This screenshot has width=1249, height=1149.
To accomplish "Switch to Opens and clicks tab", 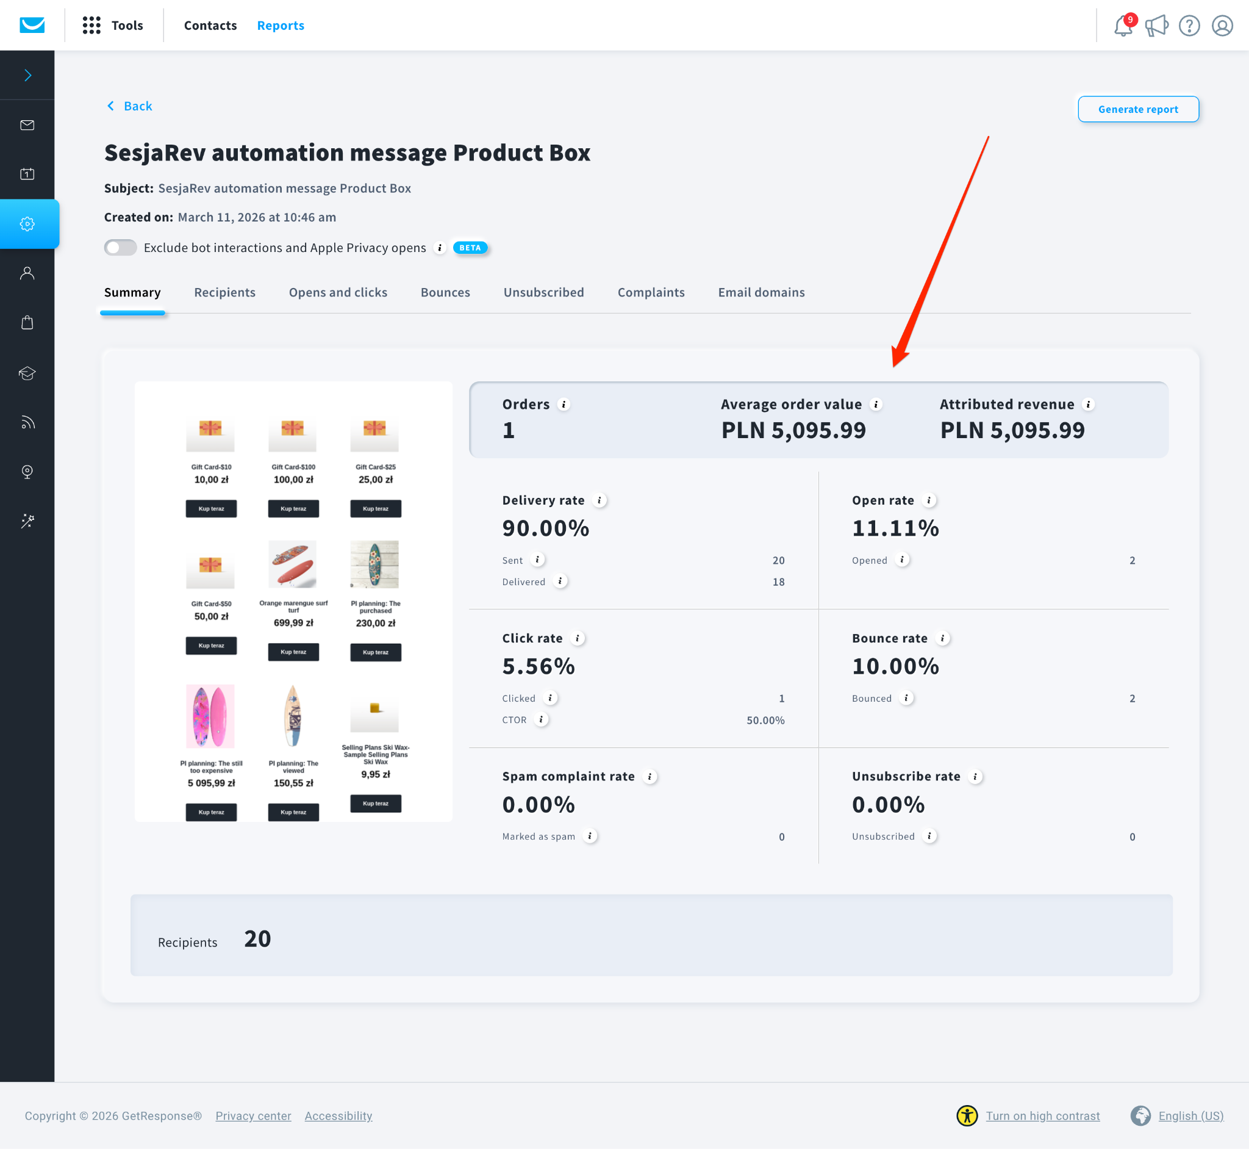I will tap(338, 292).
